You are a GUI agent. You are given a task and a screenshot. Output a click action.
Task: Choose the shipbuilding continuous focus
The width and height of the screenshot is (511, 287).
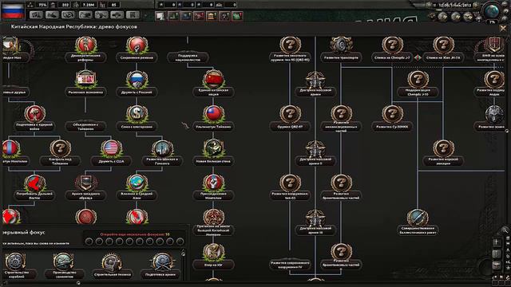pos(14,262)
